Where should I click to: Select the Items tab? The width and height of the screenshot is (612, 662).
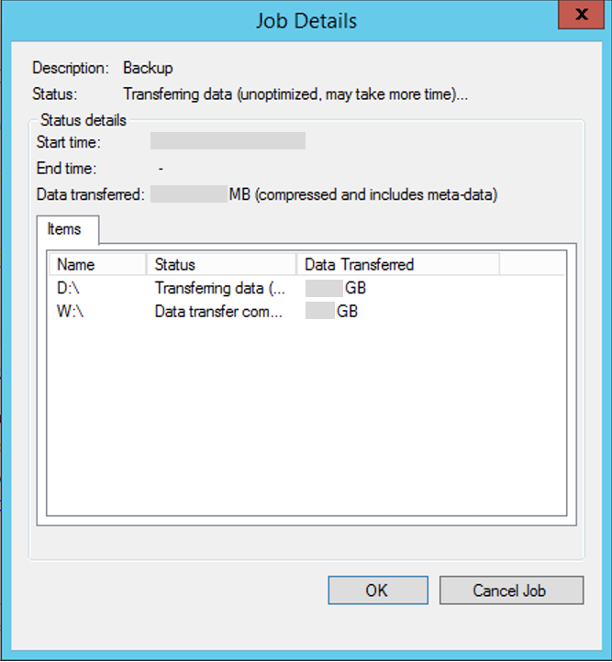(x=68, y=229)
